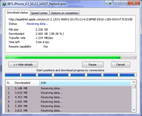Click the green download progress bar
The height and width of the screenshot is (116, 142).
pos(71,57)
